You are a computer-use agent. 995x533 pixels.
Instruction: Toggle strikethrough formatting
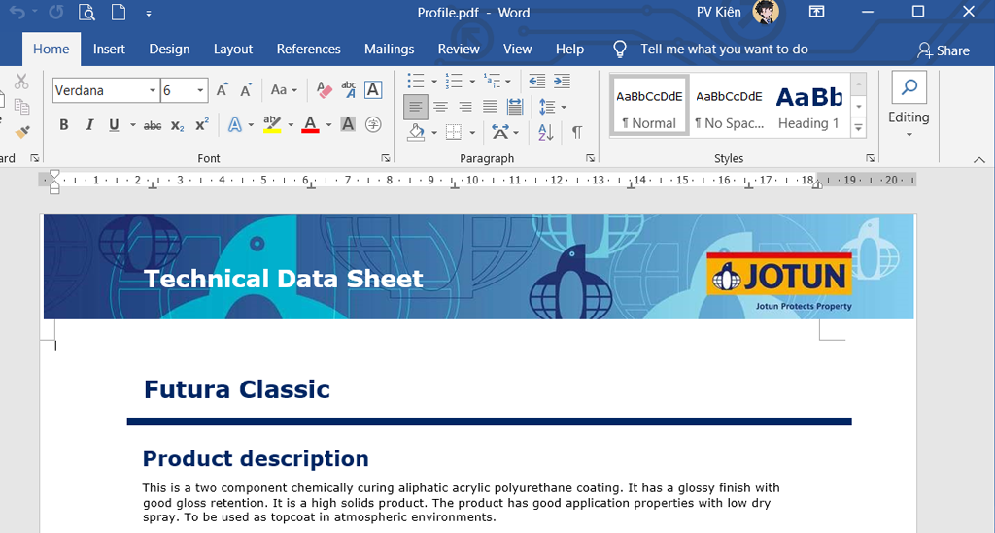153,125
